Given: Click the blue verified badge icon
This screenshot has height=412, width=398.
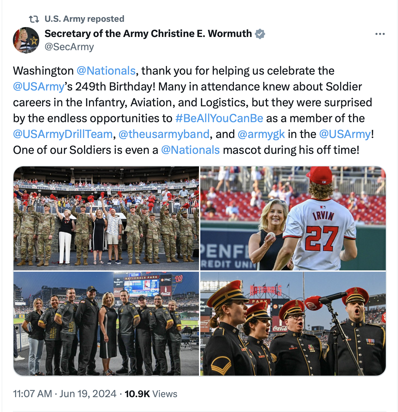Looking at the screenshot, I should click(x=260, y=34).
